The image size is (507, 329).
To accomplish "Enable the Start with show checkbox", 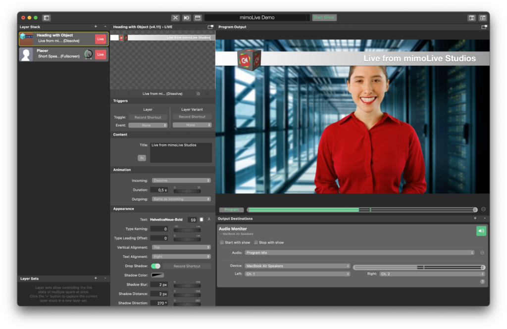I will point(222,242).
